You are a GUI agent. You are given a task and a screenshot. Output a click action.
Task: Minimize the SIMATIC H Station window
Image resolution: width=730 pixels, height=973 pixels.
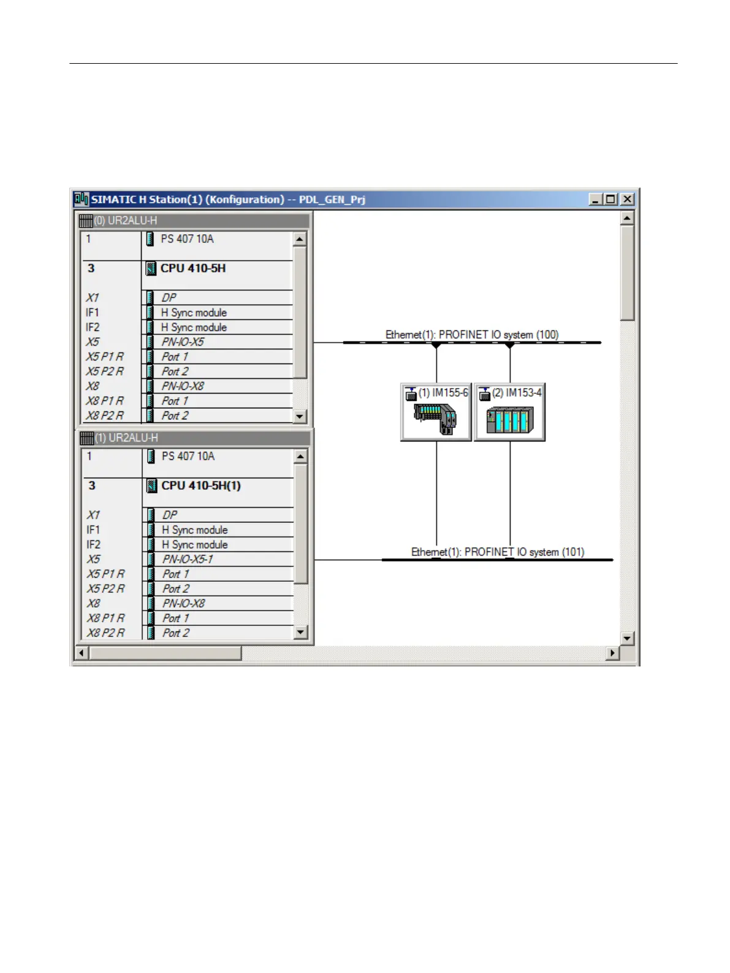(595, 199)
